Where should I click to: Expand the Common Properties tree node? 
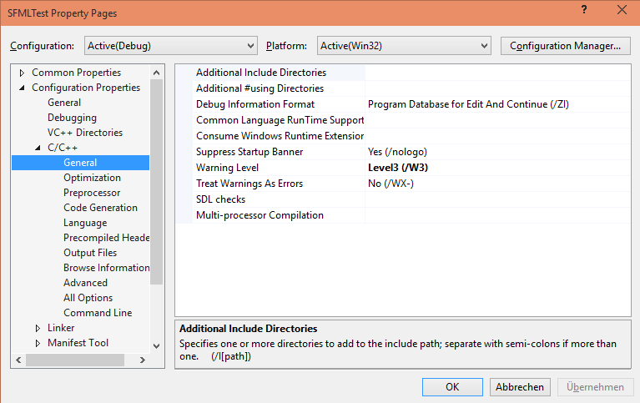(23, 73)
